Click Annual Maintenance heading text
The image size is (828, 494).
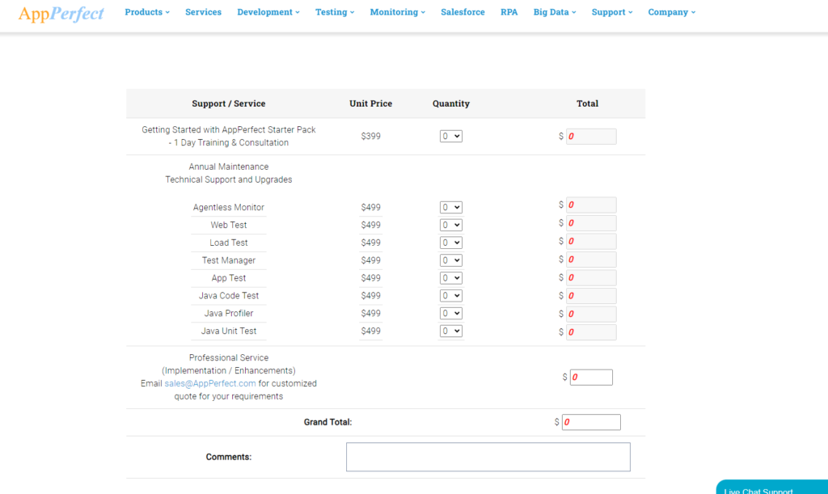(x=229, y=167)
